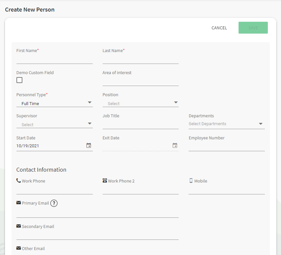Click the Cancel button
This screenshot has height=255, width=281.
click(x=219, y=28)
